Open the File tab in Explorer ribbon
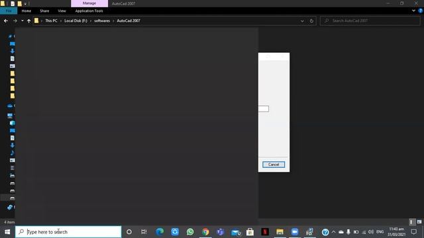This screenshot has height=238, width=424. (9, 11)
